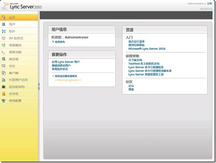Click the Lync Server 2010 logo
The height and width of the screenshot is (163, 216).
[x=22, y=6]
